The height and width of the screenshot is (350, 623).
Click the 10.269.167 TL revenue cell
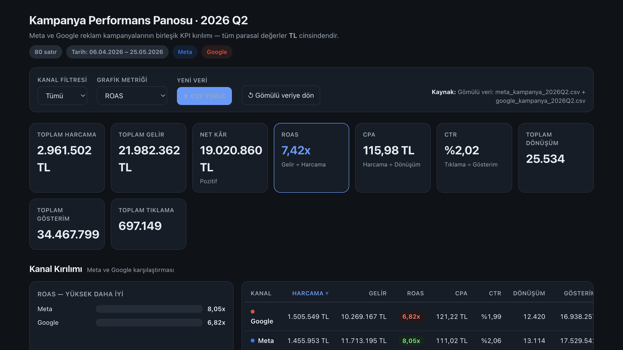364,316
